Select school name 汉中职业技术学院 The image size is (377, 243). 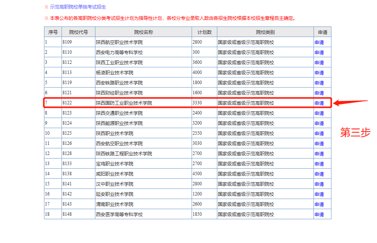point(115,184)
